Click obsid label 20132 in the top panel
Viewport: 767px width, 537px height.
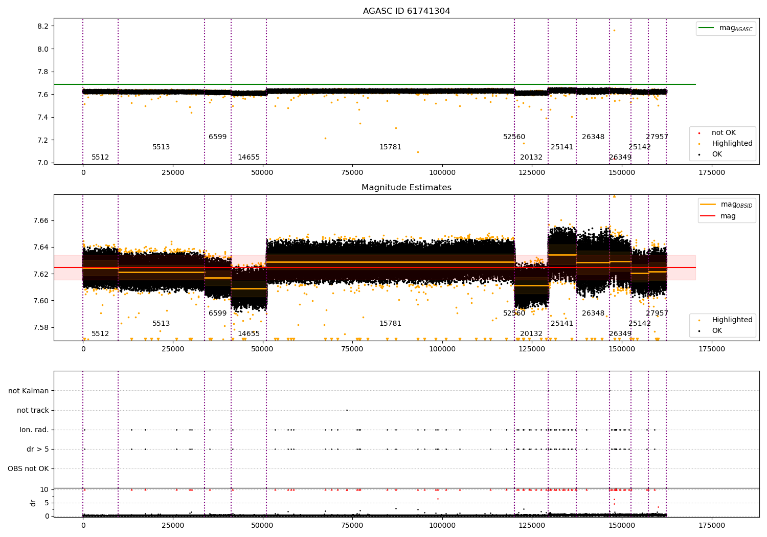[x=531, y=158]
